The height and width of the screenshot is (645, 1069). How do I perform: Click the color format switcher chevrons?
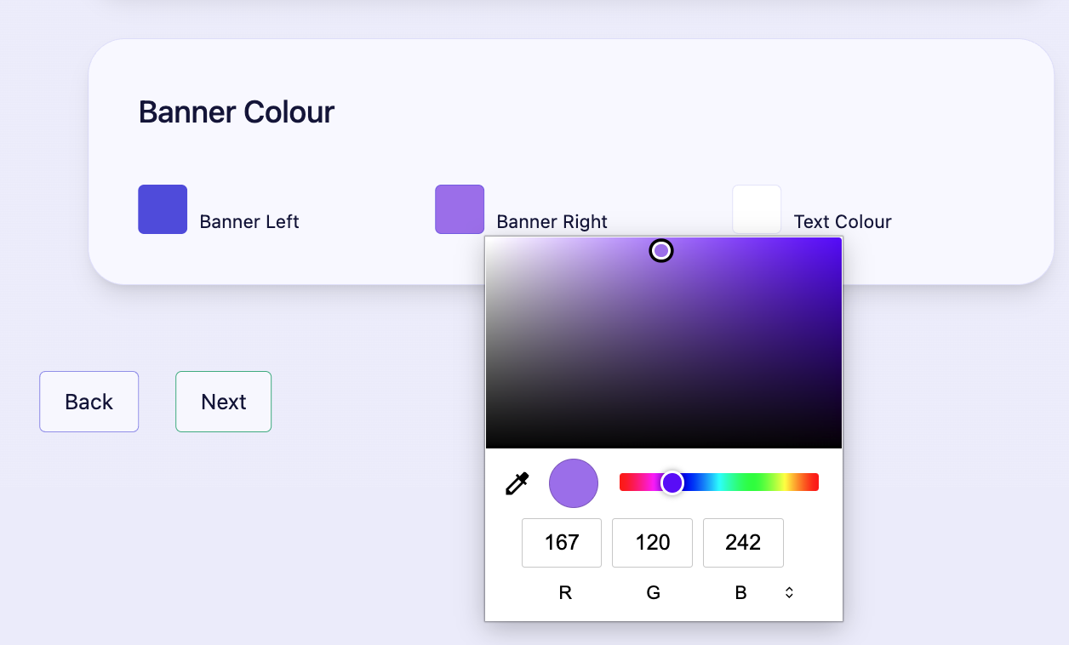[788, 592]
